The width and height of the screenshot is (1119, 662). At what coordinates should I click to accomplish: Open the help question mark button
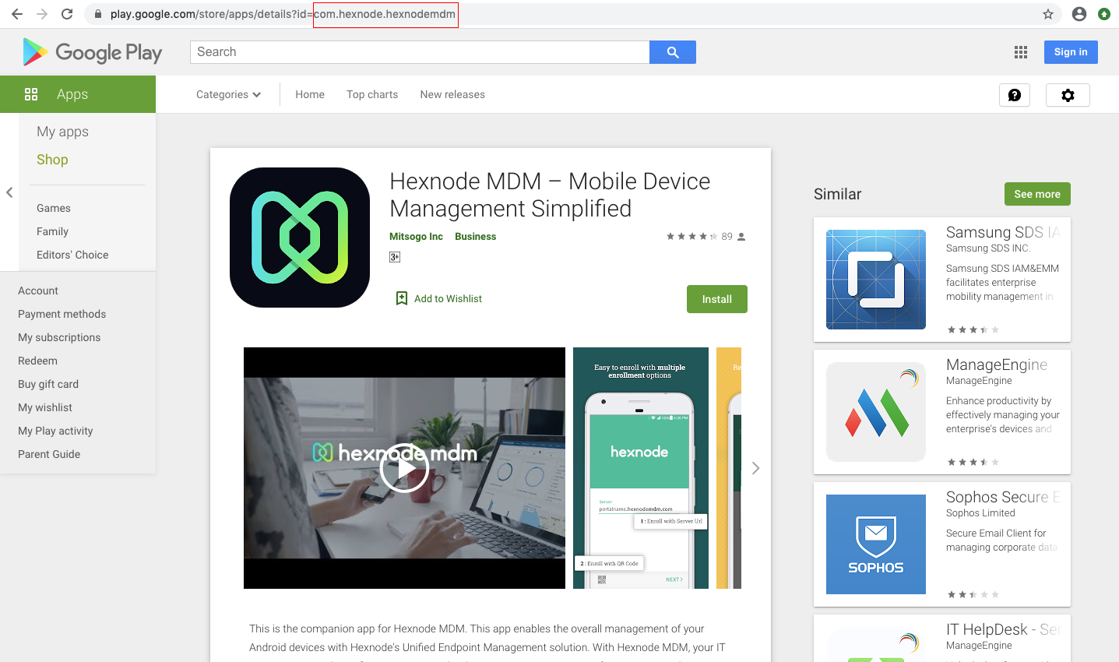coord(1015,95)
